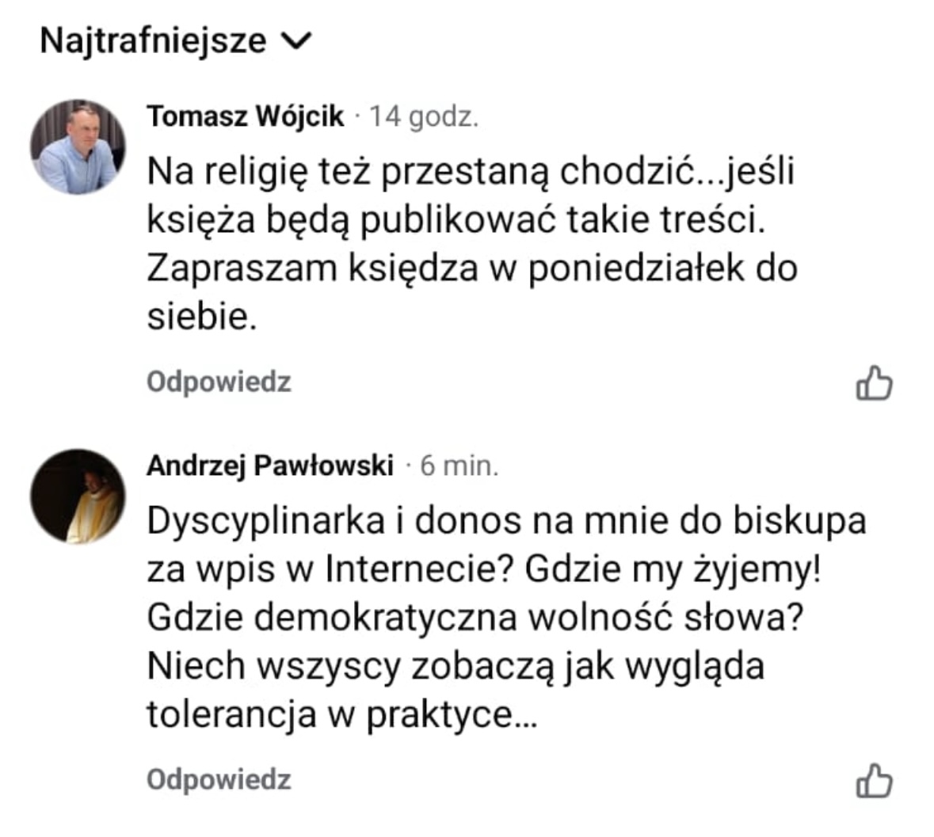The height and width of the screenshot is (837, 934).
Task: Open Tomasz Wójcik's profile picture
Action: point(78,146)
